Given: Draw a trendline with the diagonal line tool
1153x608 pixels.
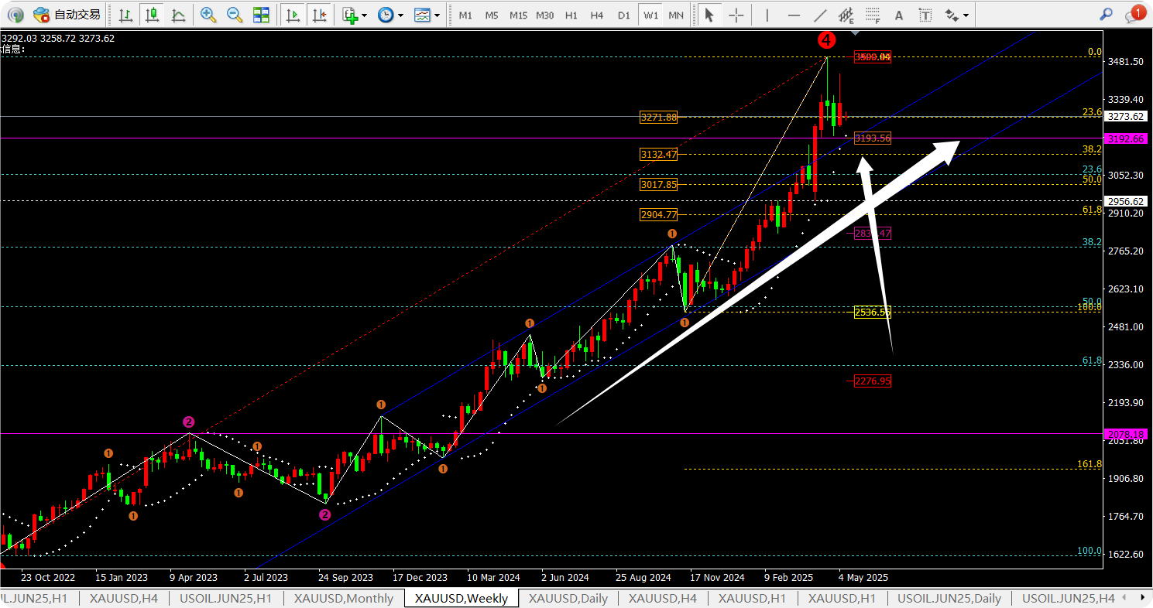Looking at the screenshot, I should tap(820, 15).
